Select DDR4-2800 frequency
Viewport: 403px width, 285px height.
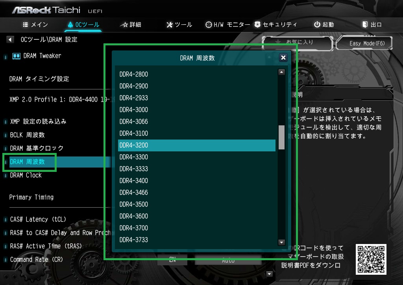pos(197,74)
